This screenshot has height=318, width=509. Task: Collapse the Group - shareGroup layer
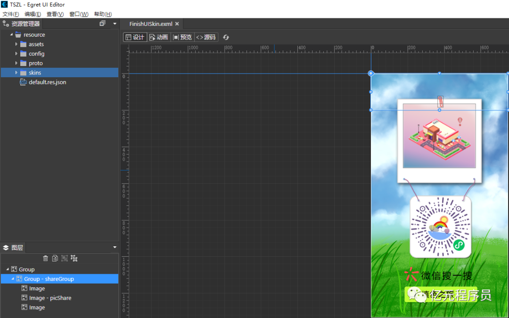tap(13, 279)
